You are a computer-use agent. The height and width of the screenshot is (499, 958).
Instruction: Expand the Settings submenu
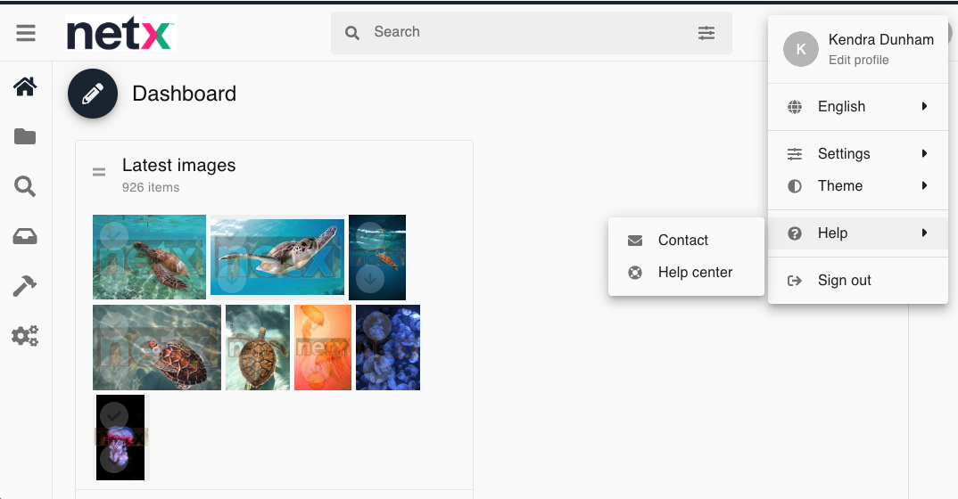pyautogui.click(x=857, y=154)
